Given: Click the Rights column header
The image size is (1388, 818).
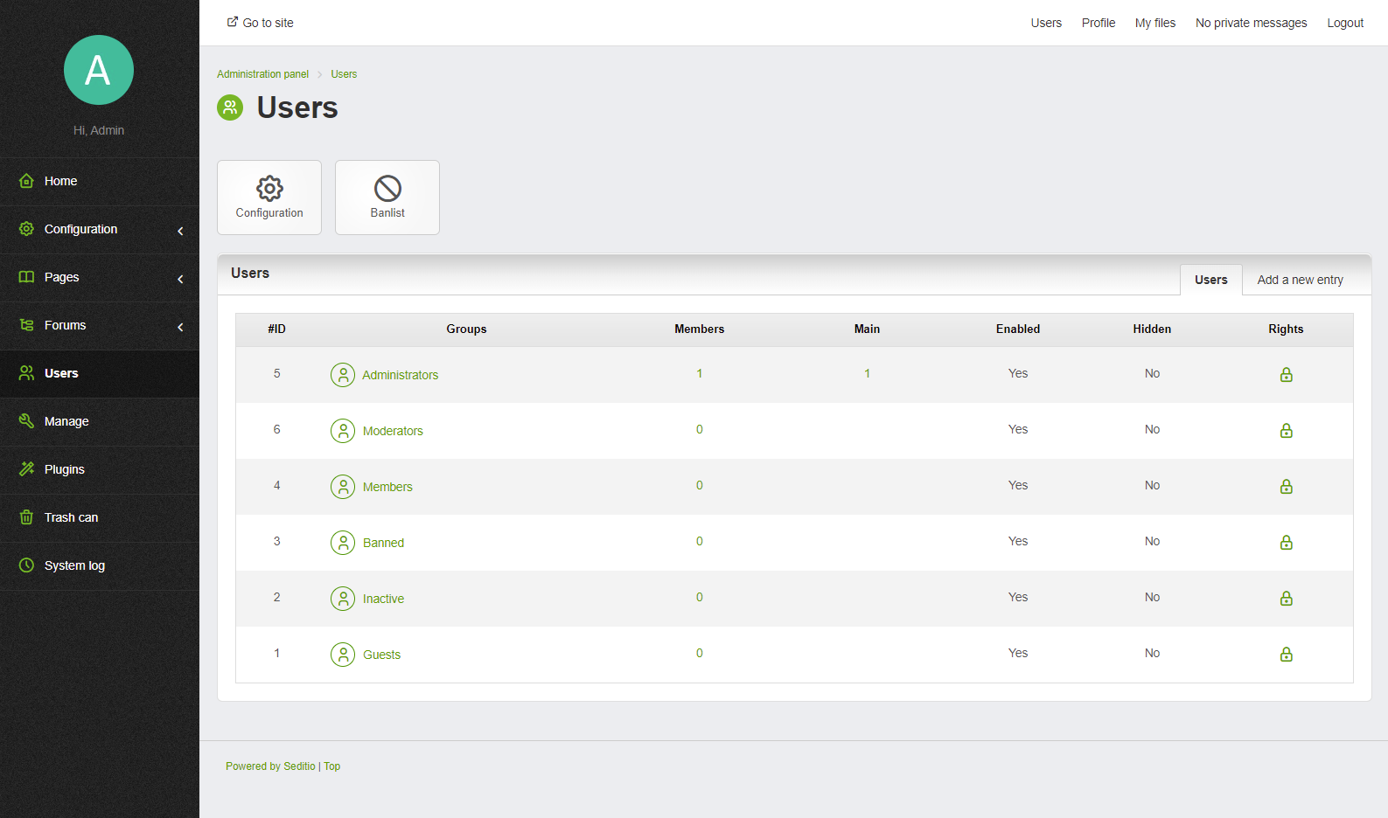Looking at the screenshot, I should click(x=1286, y=329).
